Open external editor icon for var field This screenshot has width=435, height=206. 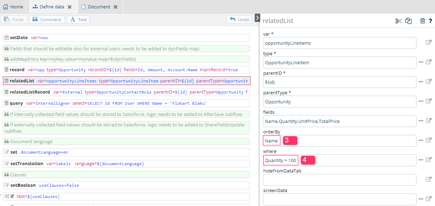(x=428, y=43)
